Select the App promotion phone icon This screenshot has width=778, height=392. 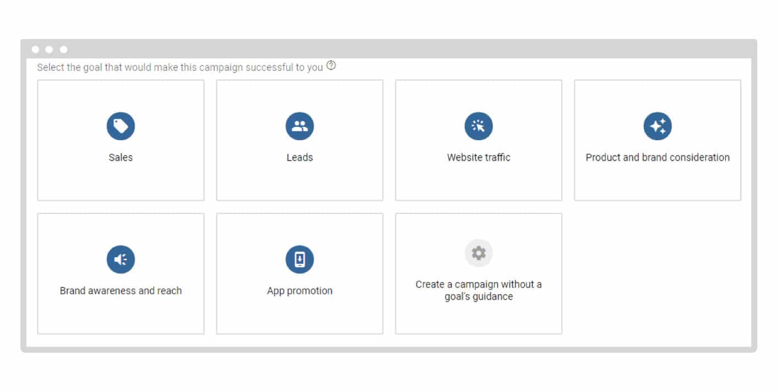300,260
